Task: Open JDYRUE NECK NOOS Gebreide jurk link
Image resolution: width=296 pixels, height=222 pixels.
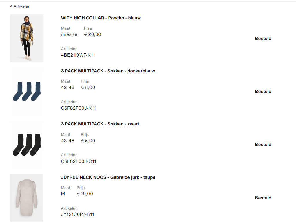Action: [x=108, y=177]
